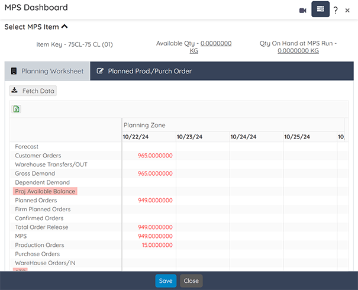Viewport: 358px width, 290px height.
Task: Save the MPS dashboard changes
Action: 166,281
